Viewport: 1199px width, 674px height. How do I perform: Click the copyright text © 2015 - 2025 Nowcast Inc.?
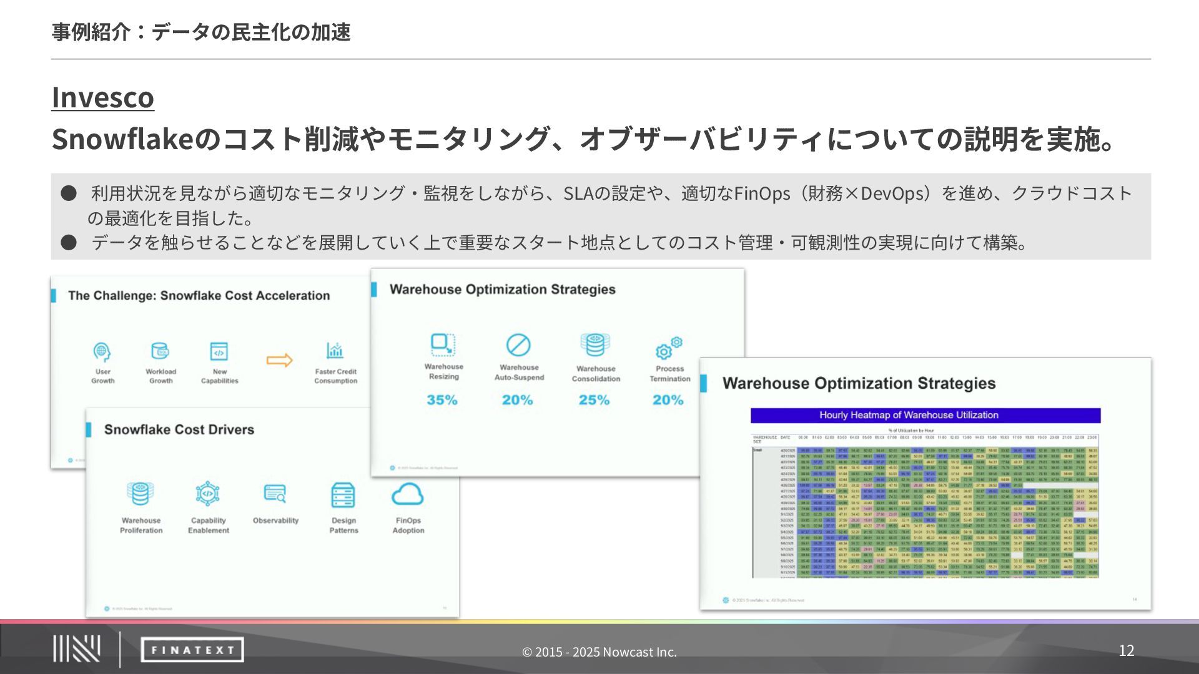click(599, 652)
